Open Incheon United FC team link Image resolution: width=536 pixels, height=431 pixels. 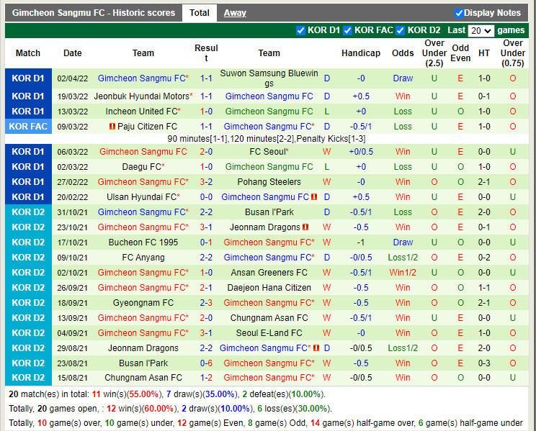click(143, 112)
